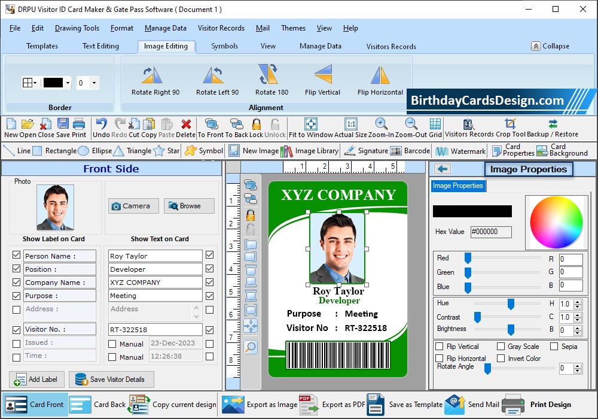
Task: Click Save Visitor Details
Action: point(111,379)
